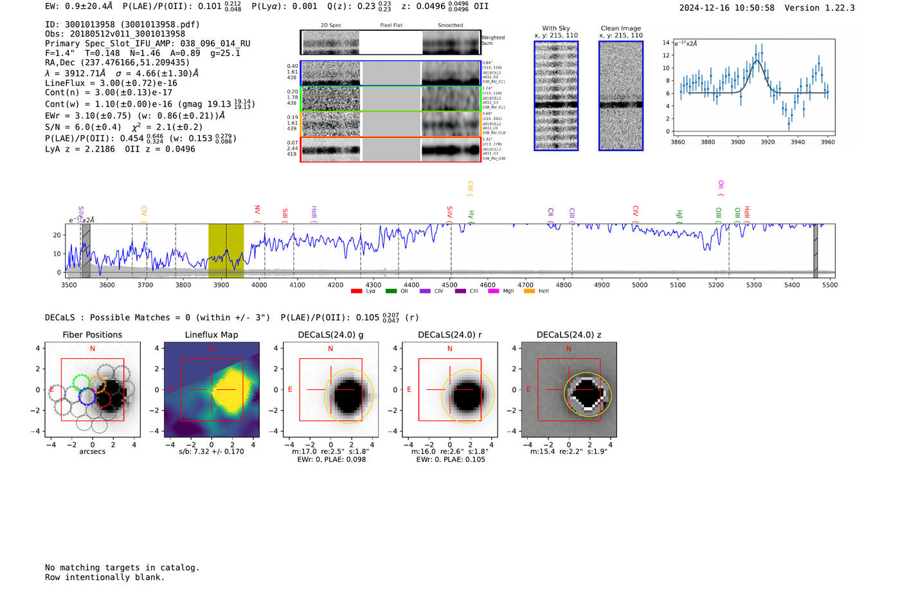Screen dimensions: 900x612
Task: Click the m:15.4 re:2.2" caption
Action: [569, 451]
